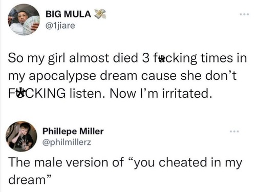Select the word 'apocalypse' in the tweet
Image resolution: width=256 pixels, height=192 pixels.
(62, 76)
